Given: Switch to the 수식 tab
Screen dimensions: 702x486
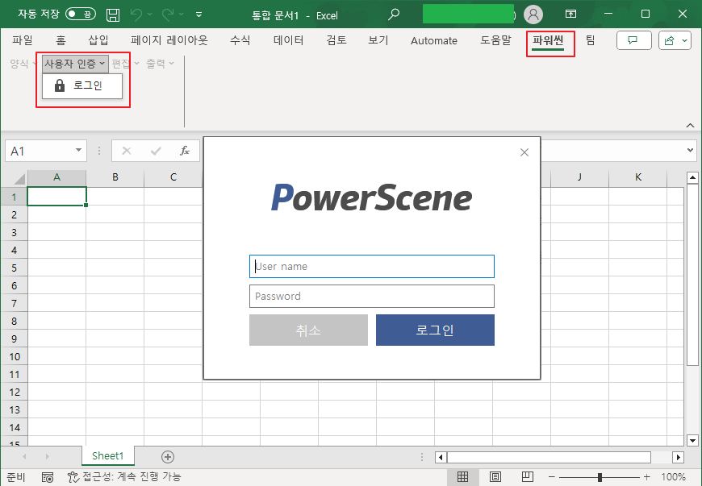Looking at the screenshot, I should coord(240,40).
